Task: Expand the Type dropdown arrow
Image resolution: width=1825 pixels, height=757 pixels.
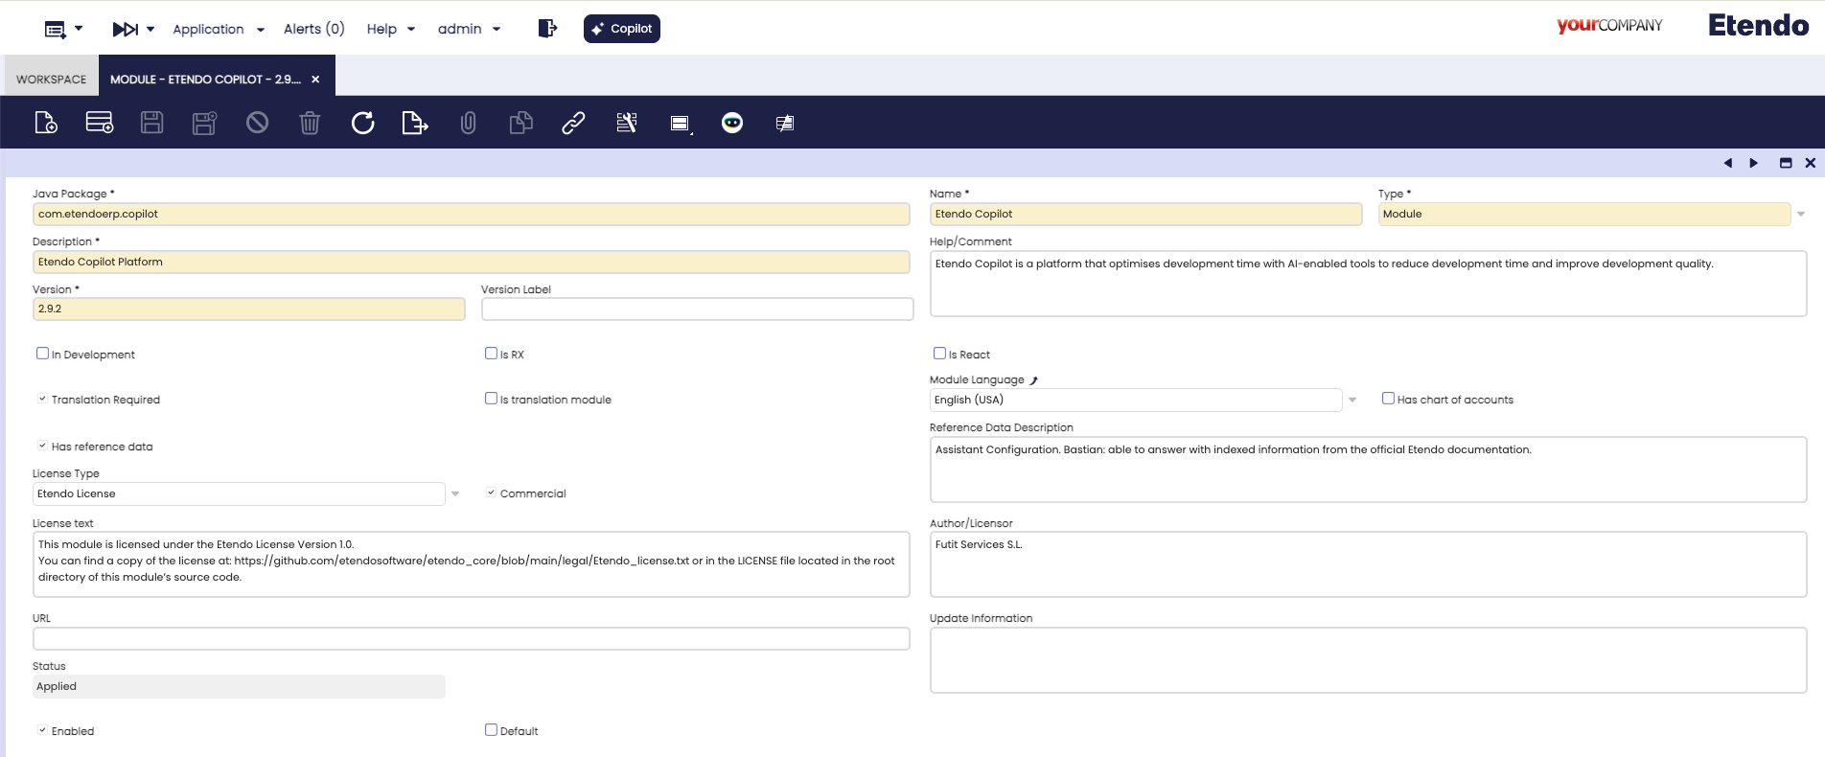Action: [x=1801, y=215]
